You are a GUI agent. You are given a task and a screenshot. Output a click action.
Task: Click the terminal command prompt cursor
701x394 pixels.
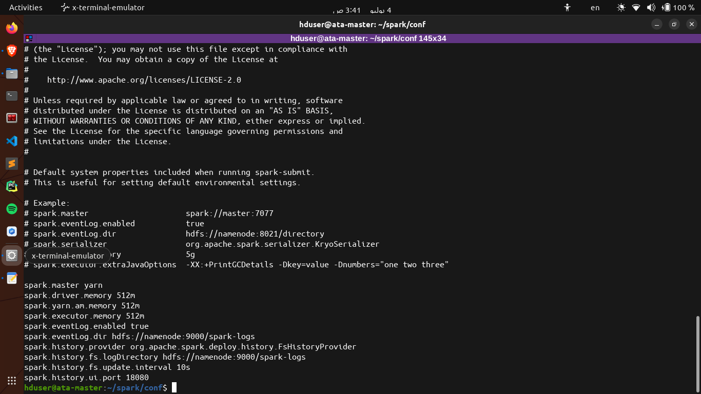(x=174, y=387)
